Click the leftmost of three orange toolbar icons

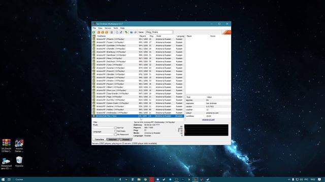coord(99,32)
